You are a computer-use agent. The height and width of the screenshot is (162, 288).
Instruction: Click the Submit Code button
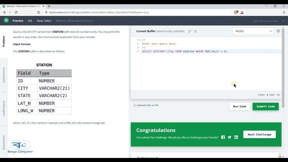coord(265,106)
